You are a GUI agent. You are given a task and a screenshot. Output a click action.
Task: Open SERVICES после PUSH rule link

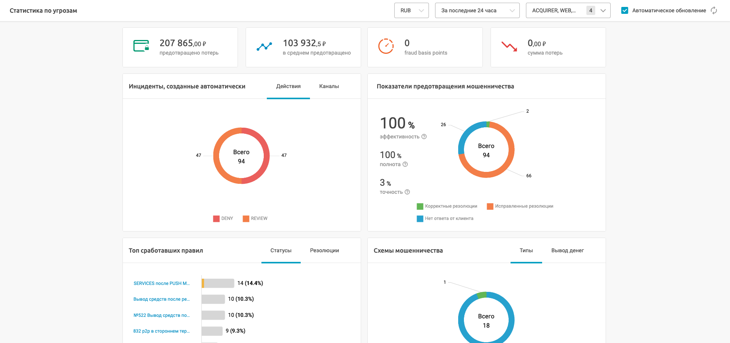tap(162, 283)
